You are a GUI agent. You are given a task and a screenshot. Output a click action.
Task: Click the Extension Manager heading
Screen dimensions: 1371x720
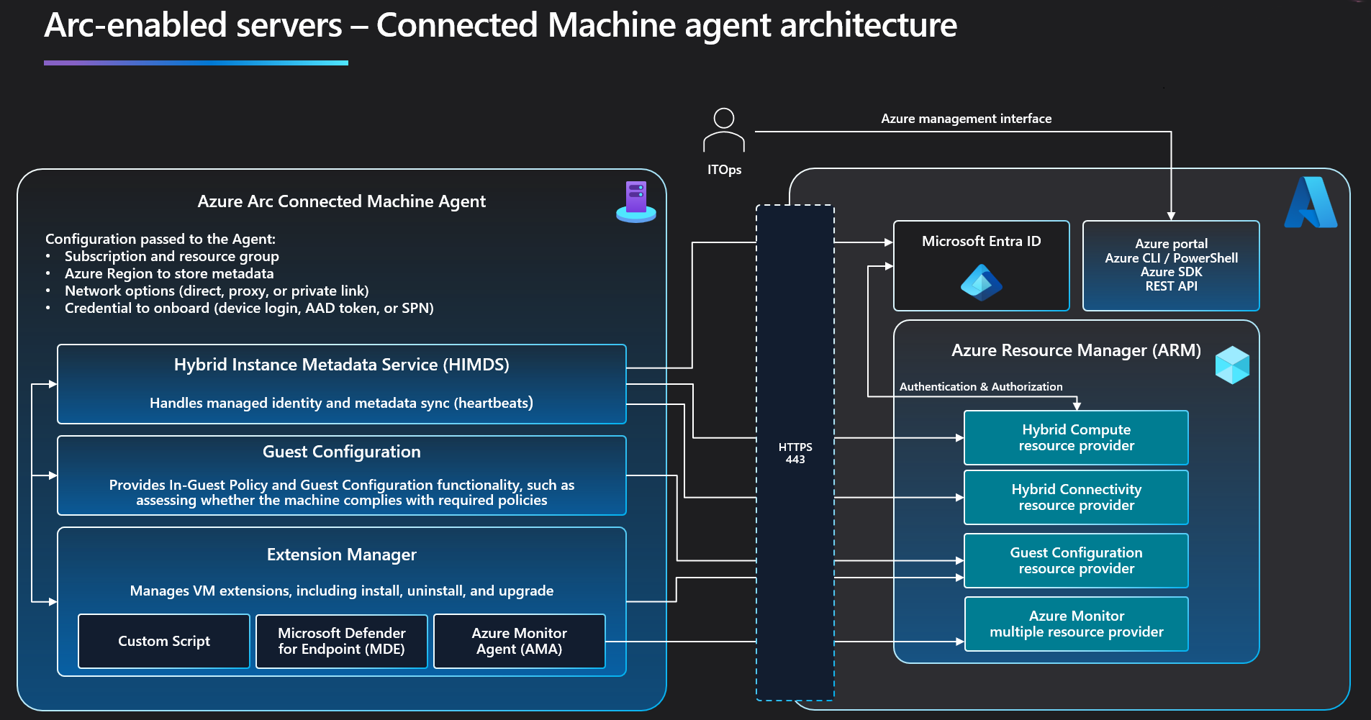(x=342, y=555)
